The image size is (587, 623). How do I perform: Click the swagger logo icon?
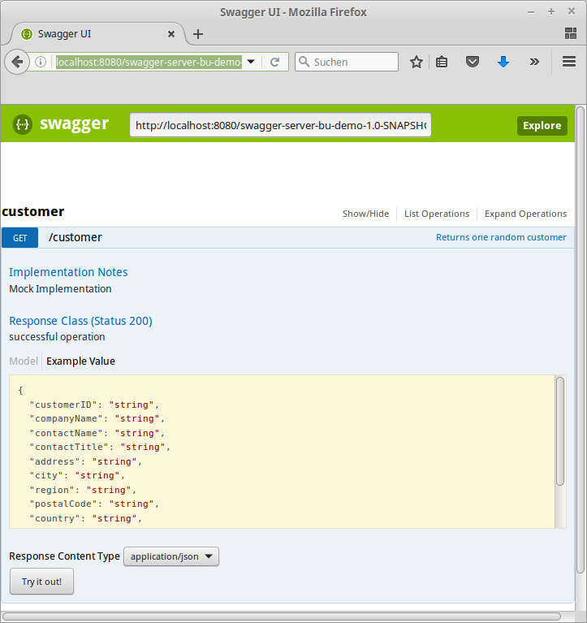click(23, 124)
